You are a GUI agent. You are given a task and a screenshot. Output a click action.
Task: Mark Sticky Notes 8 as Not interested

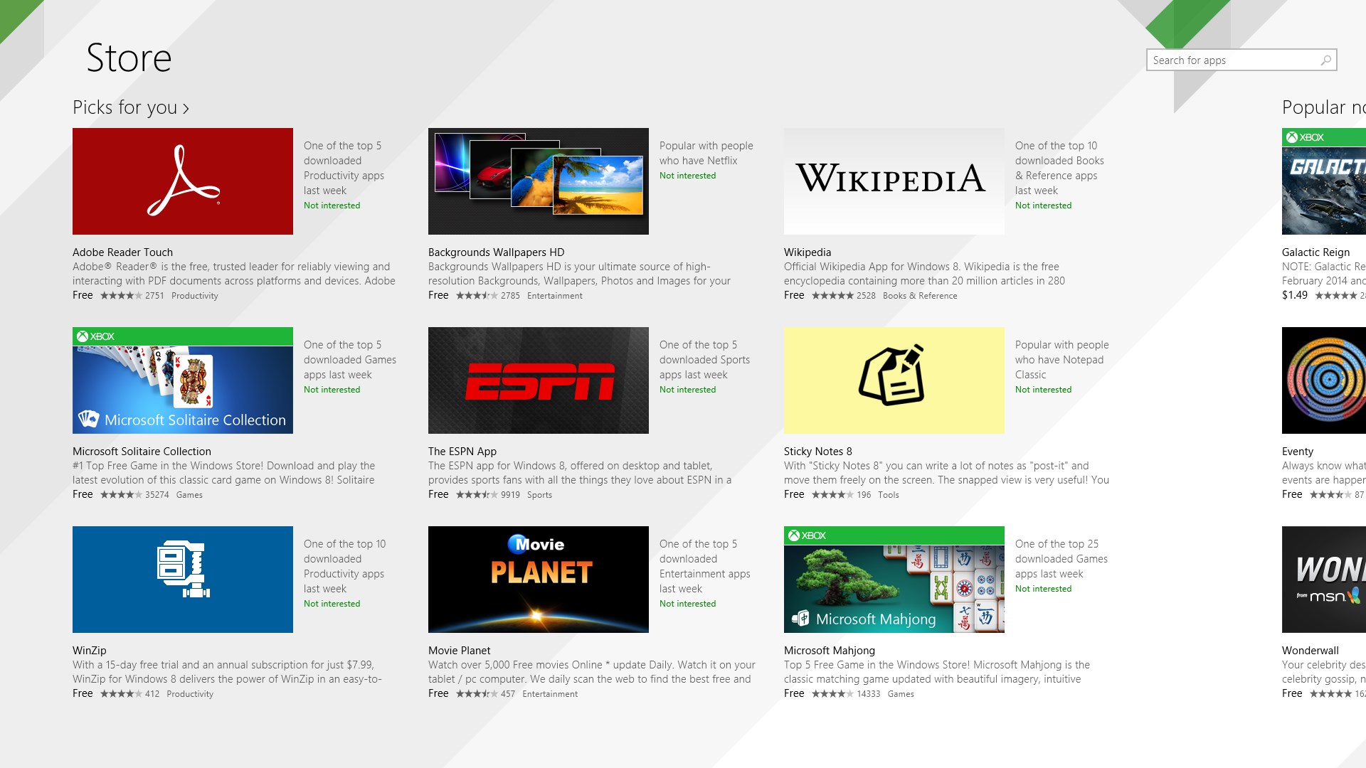tap(1043, 390)
